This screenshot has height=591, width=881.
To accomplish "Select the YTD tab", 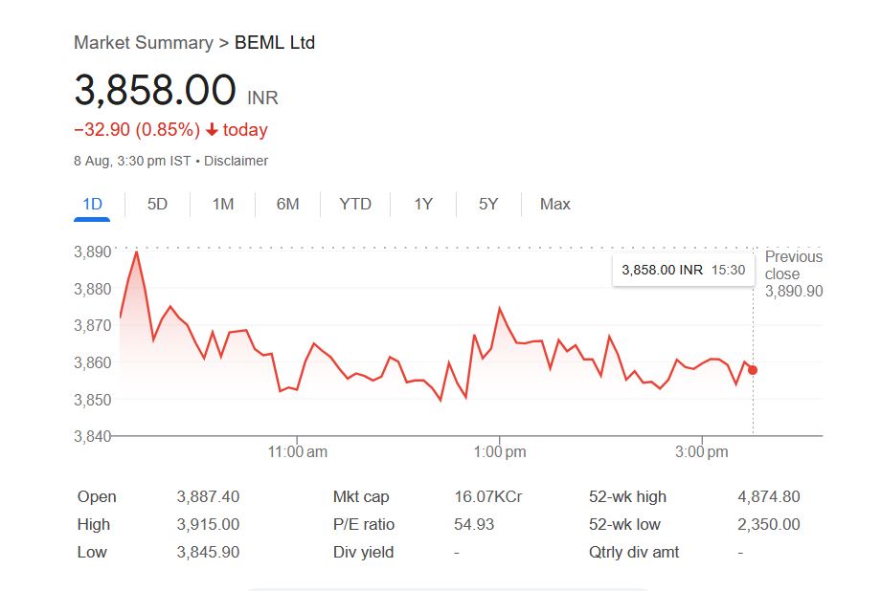I will 355,204.
